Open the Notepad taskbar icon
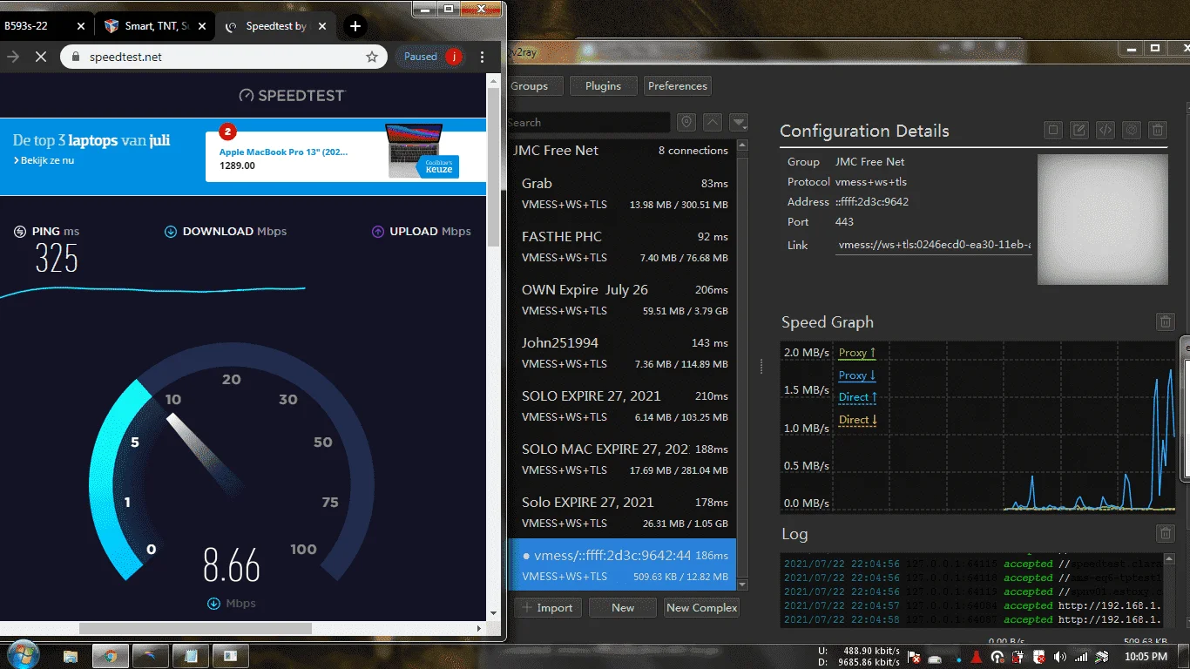Viewport: 1190px width, 669px height. (x=191, y=656)
